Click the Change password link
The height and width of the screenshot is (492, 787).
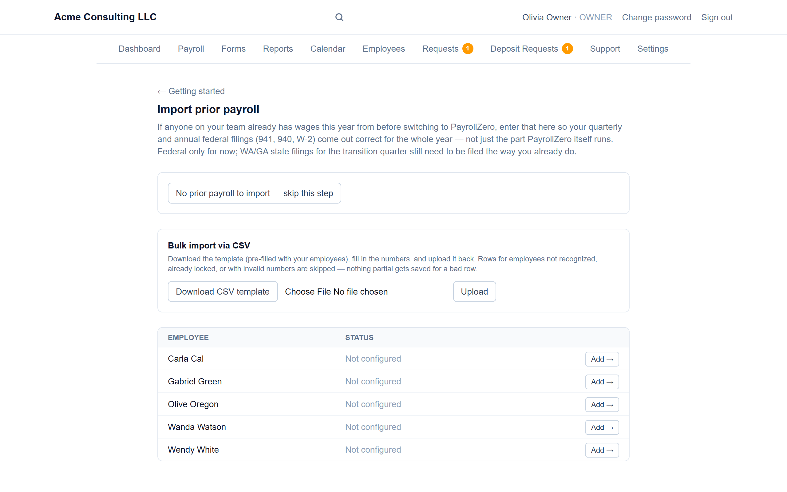(x=656, y=17)
